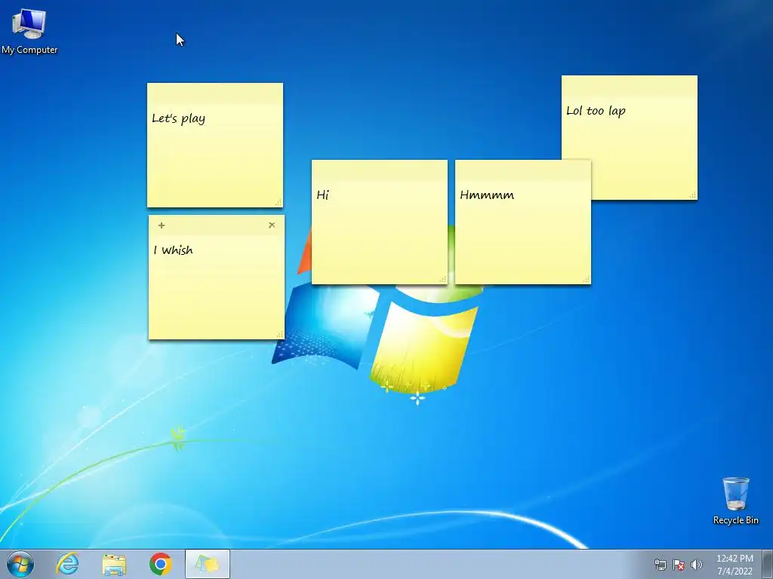Screen dimensions: 773x579
Task: Click the 'Lol too lap' note resize grip
Action: click(693, 195)
